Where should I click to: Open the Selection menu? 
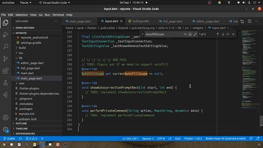pyautogui.click(x=21, y=15)
